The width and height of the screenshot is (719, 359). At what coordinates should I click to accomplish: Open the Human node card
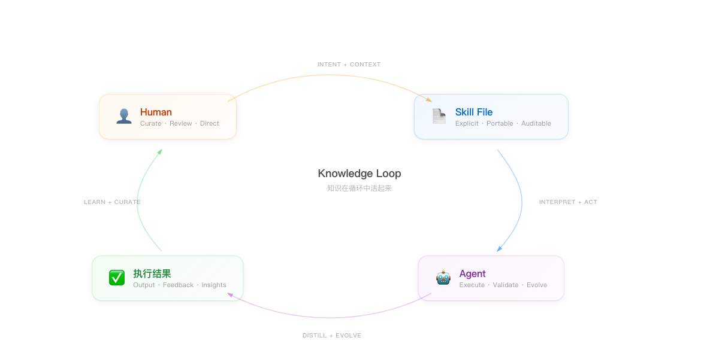click(168, 117)
